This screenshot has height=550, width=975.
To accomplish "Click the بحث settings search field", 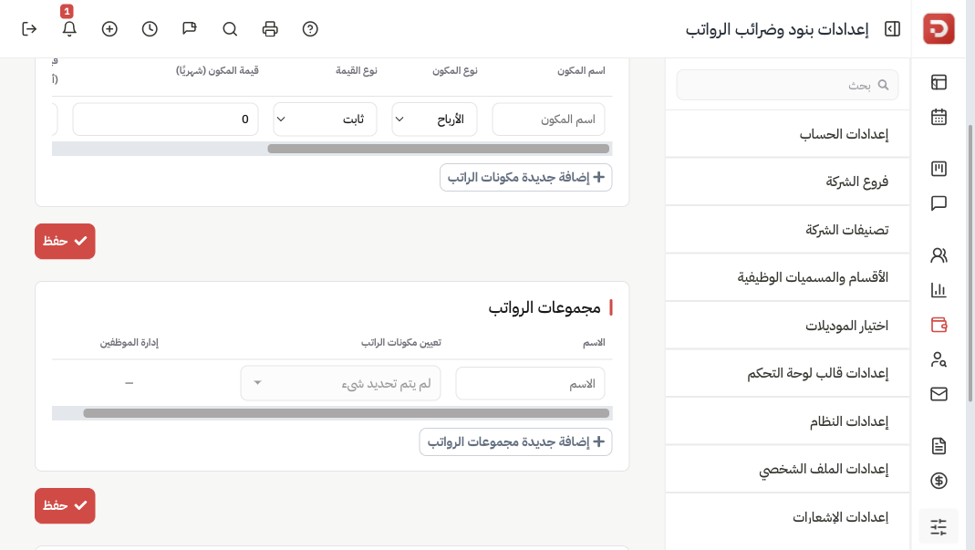I will point(787,85).
